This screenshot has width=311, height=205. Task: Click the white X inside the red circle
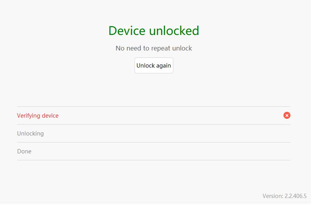pyautogui.click(x=287, y=115)
